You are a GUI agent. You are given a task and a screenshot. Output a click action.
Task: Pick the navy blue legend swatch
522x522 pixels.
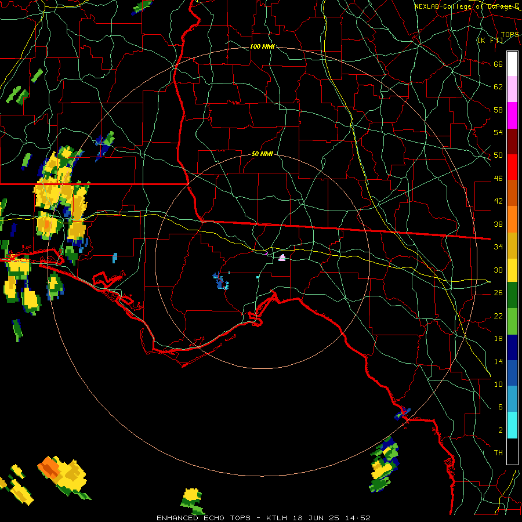(x=512, y=347)
